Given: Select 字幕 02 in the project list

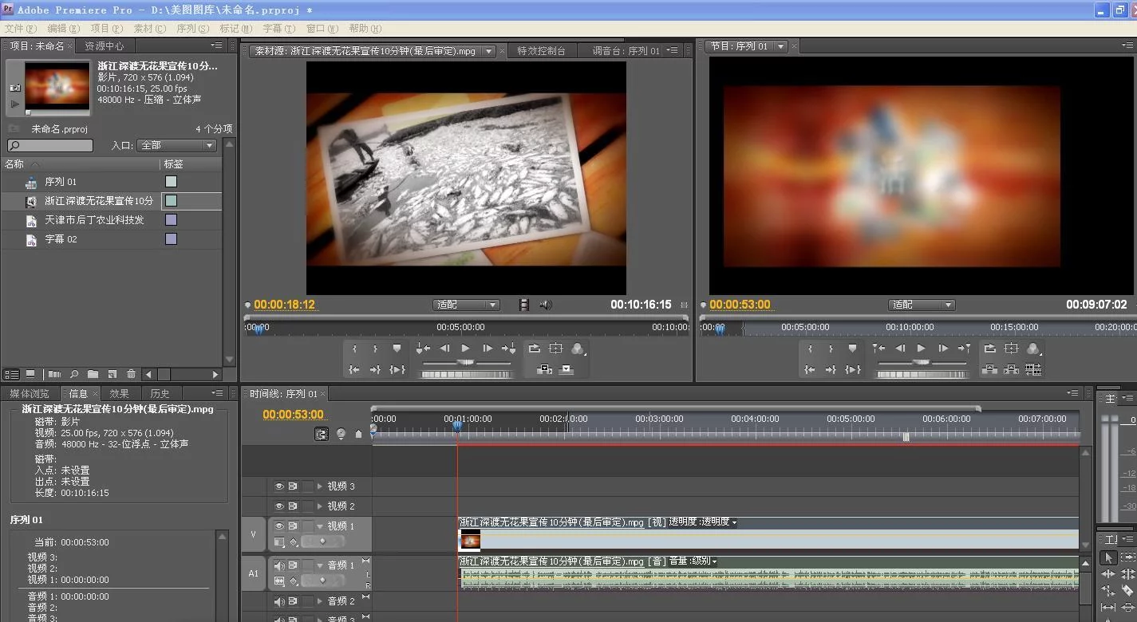Looking at the screenshot, I should click(61, 239).
